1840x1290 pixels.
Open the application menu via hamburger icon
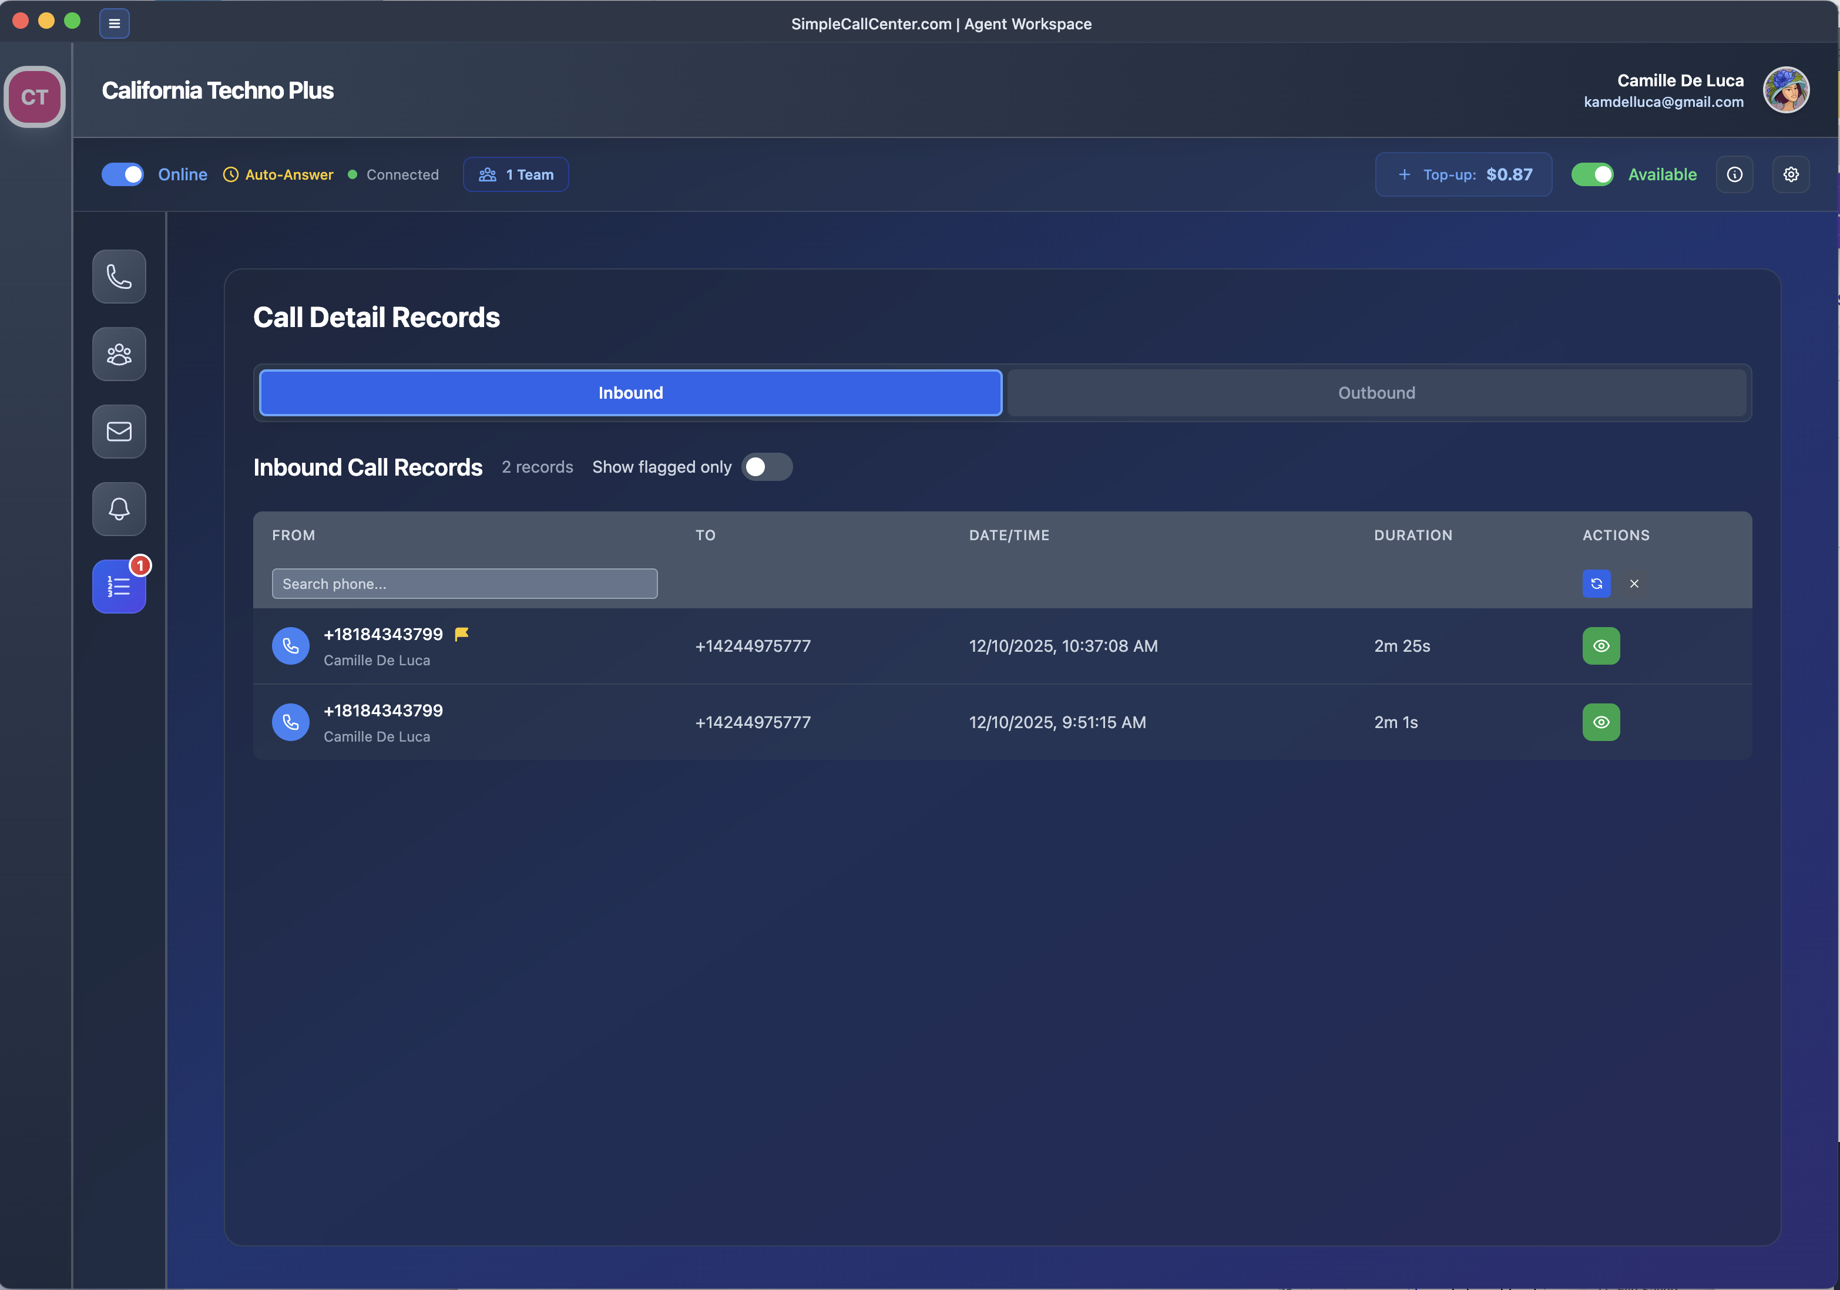coord(115,23)
